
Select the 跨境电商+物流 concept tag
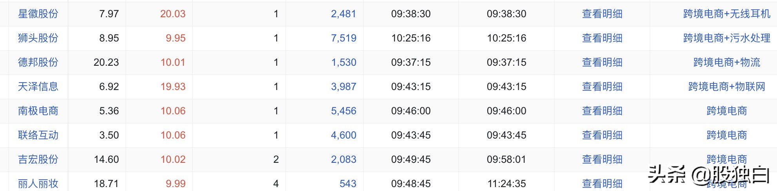[x=726, y=62]
